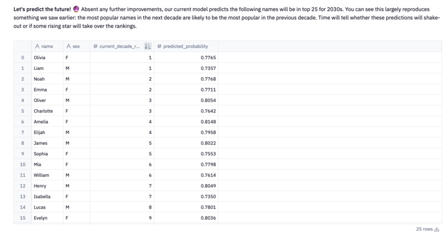Click probability value 0.8036
The image size is (448, 239).
(208, 218)
